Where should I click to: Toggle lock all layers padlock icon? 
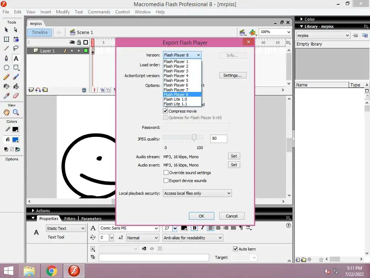[x=79, y=42]
